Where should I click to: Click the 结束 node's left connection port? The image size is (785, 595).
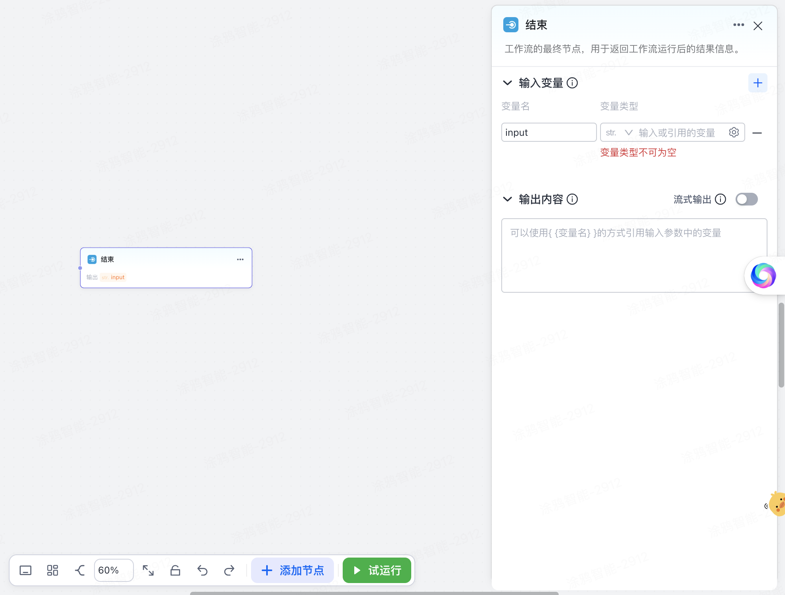(80, 268)
